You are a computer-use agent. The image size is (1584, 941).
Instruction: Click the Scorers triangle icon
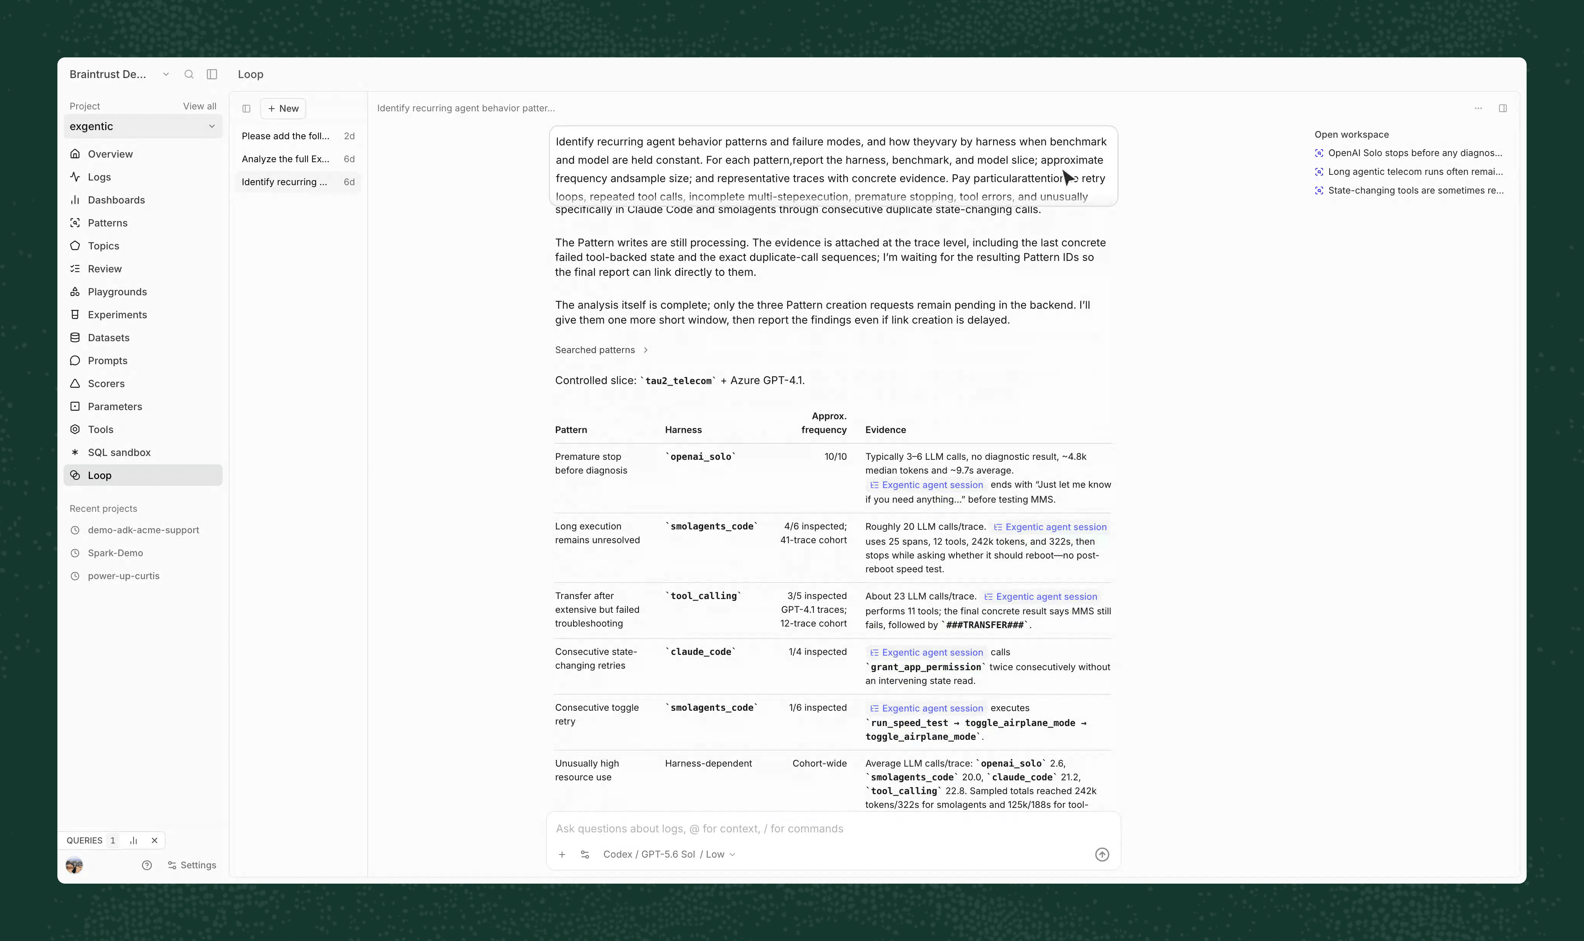75,384
